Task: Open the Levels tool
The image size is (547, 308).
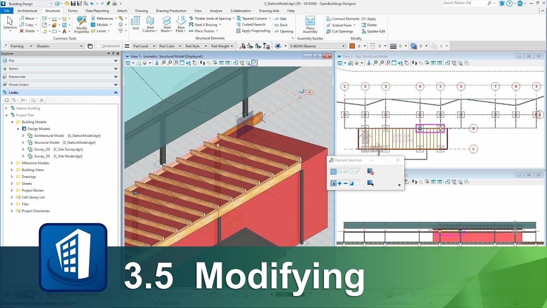Action: 100,31
